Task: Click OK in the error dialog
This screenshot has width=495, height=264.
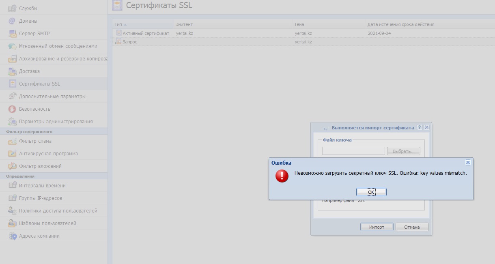Action: (x=371, y=192)
